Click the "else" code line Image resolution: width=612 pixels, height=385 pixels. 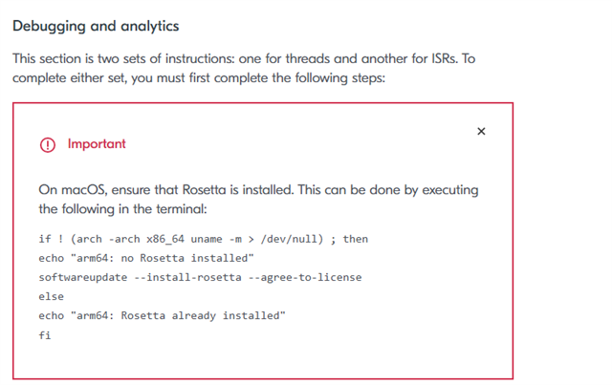point(51,296)
